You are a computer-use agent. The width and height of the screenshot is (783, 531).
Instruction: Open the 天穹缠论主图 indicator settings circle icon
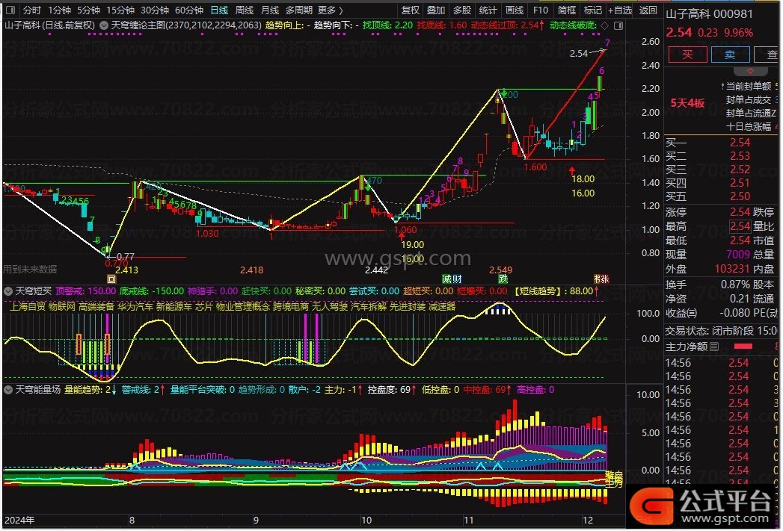point(104,25)
